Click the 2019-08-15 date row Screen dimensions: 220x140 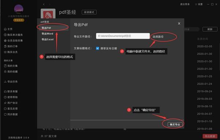(205, 106)
